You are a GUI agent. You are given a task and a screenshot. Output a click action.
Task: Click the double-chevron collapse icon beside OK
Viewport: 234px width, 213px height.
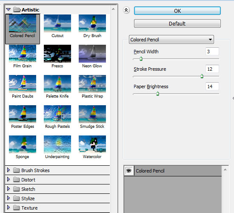126,10
